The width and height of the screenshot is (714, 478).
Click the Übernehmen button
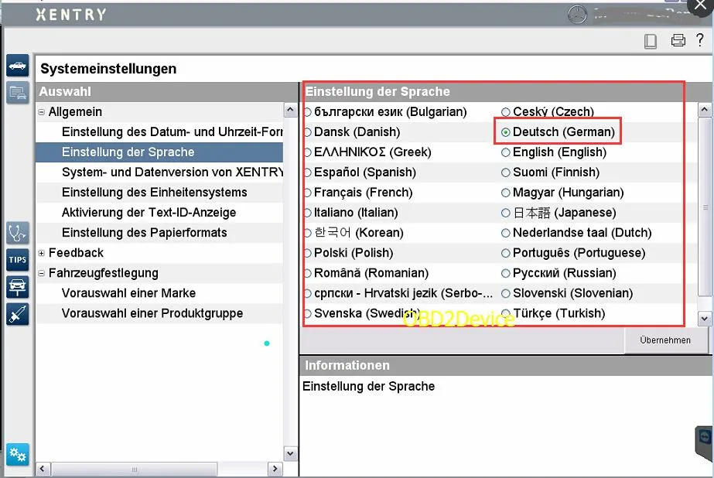665,340
